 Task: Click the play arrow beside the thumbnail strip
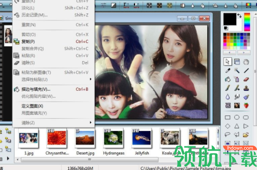8,158
